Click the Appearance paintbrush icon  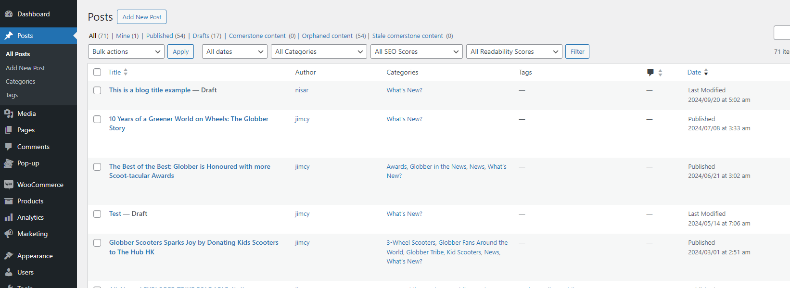(x=9, y=256)
